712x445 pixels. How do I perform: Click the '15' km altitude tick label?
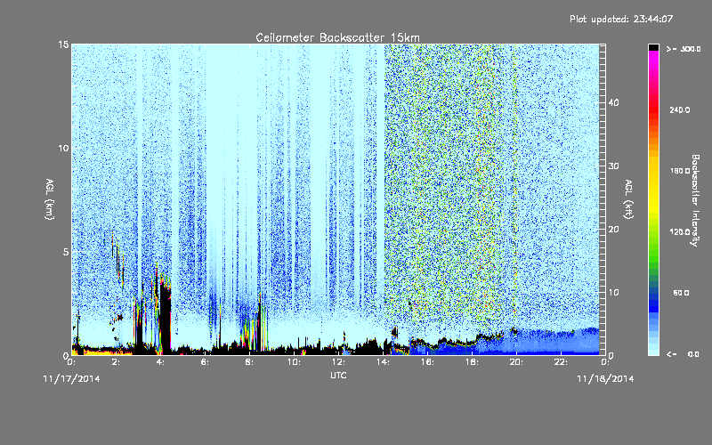click(x=63, y=44)
